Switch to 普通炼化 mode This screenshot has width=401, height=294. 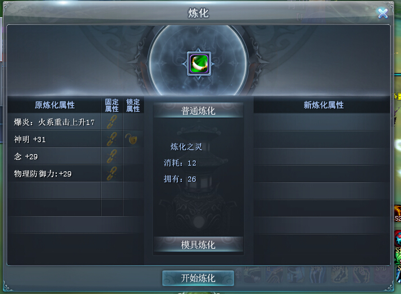tap(198, 111)
